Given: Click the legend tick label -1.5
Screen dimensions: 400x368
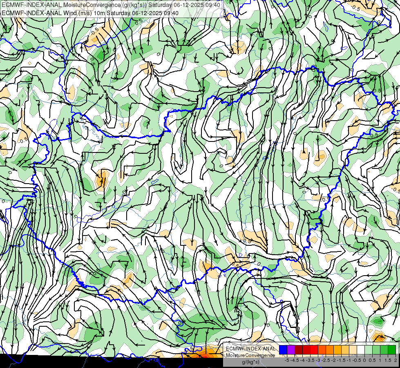Looking at the screenshot, I should [341, 360].
